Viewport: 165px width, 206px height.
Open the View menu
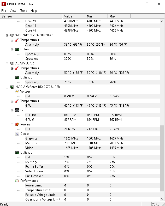[x=13, y=11]
